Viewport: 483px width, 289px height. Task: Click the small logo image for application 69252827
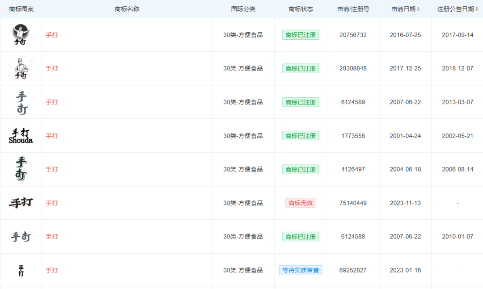click(21, 270)
